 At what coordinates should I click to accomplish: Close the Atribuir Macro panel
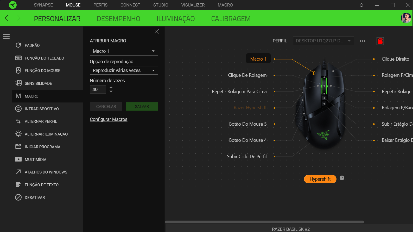tap(157, 31)
